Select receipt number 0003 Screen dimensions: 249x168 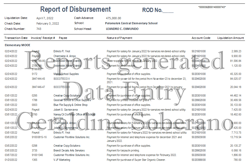tap(35, 105)
